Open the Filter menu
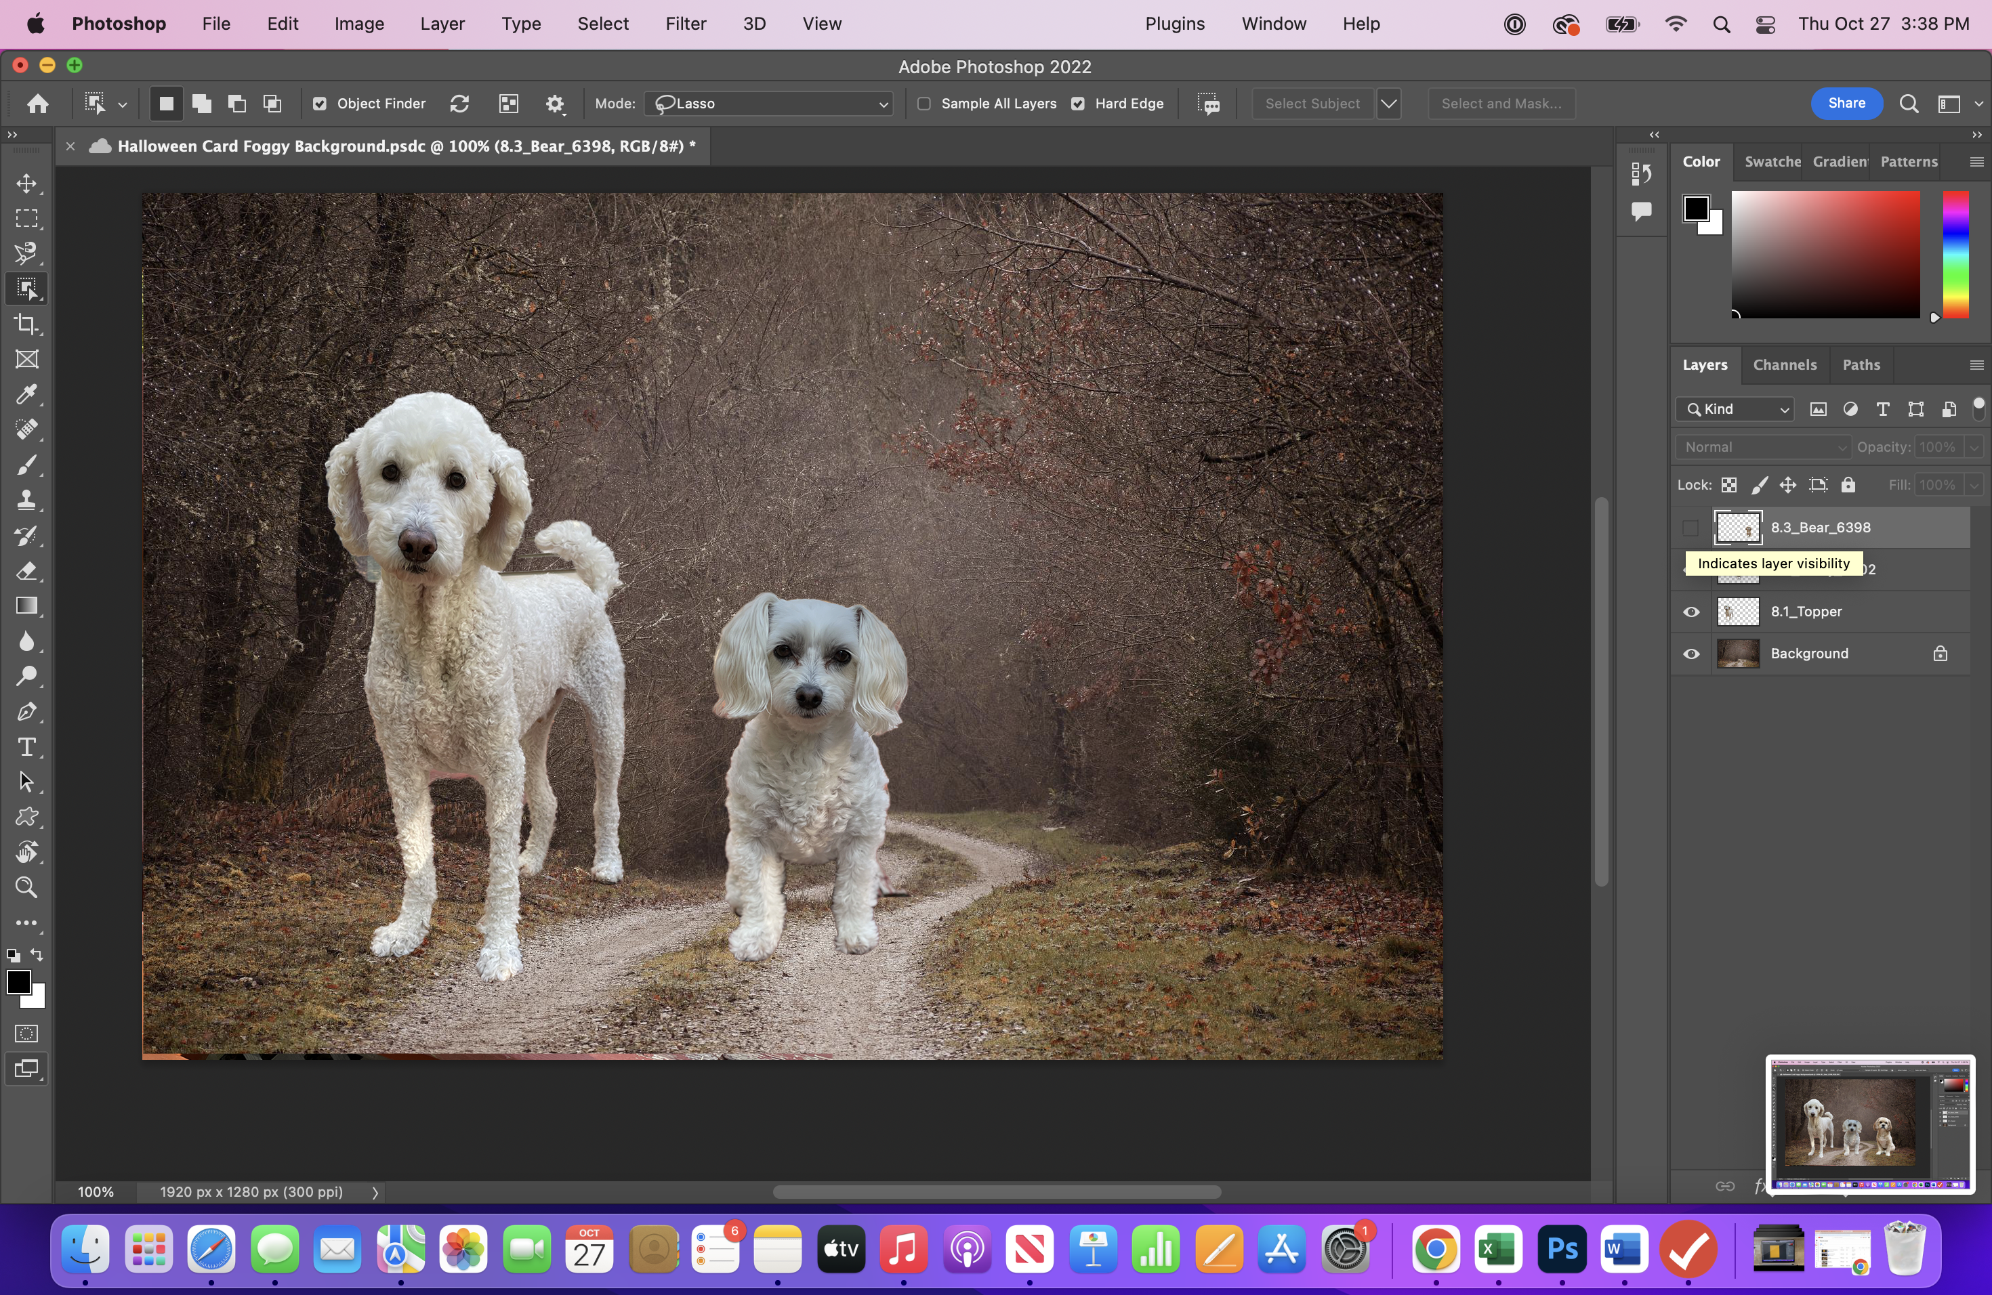This screenshot has height=1295, width=1992. click(x=686, y=24)
